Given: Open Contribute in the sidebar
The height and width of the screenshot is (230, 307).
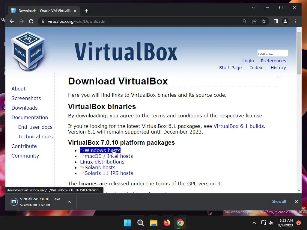Looking at the screenshot, I should (24, 146).
